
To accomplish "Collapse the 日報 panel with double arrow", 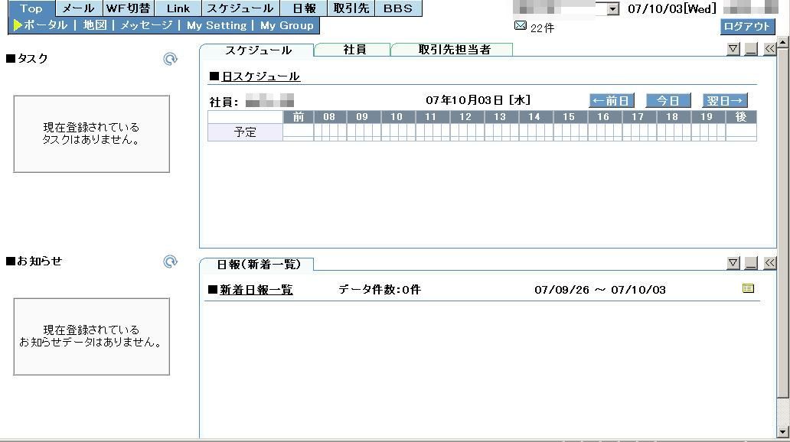I will pyautogui.click(x=769, y=263).
